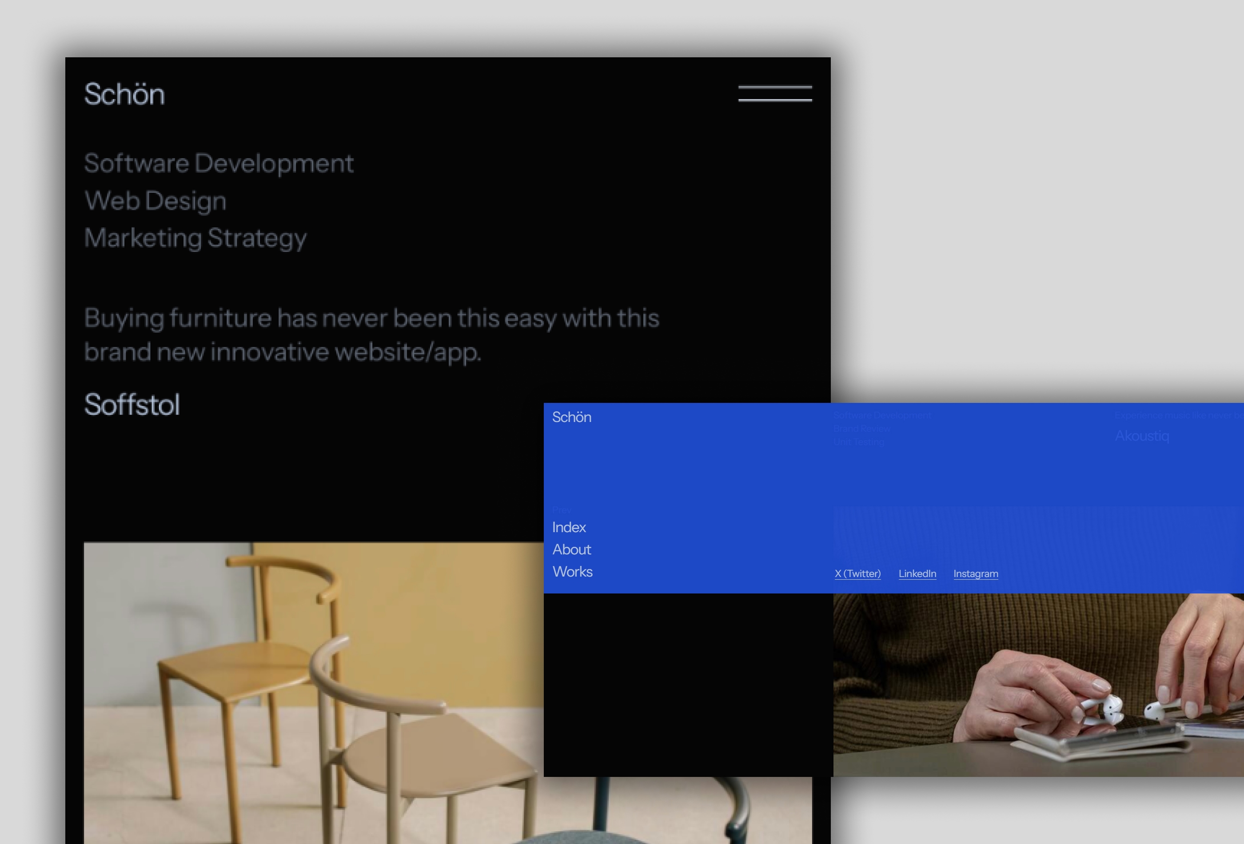The image size is (1244, 844).
Task: Click the Software Development service link
Action: [x=219, y=163]
